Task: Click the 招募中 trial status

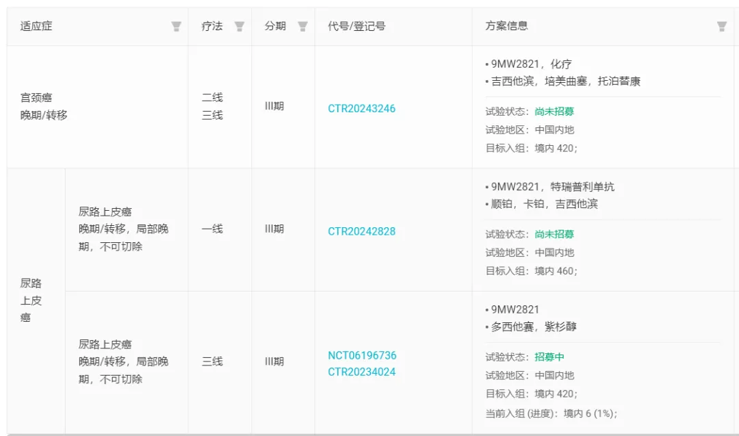Action: 549,357
